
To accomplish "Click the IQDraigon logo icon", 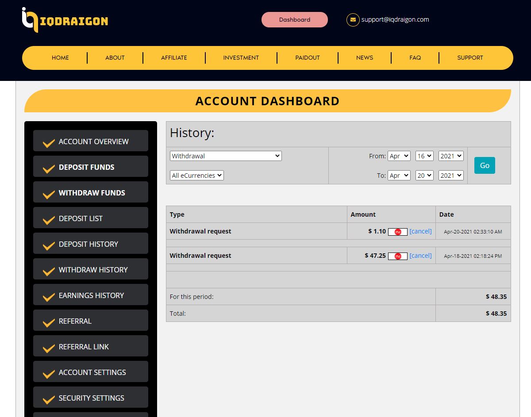I will pyautogui.click(x=30, y=20).
